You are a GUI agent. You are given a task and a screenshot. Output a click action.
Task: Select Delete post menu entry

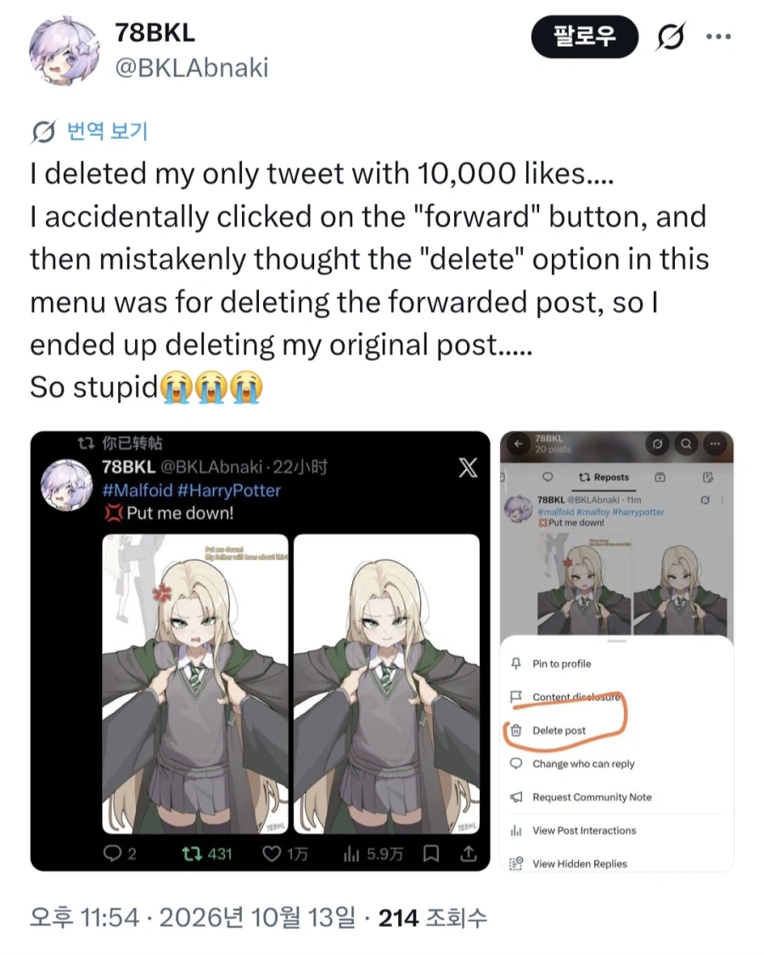[x=559, y=730]
